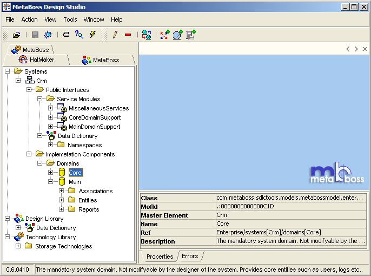Expand the Associations folder node
The image size is (371, 276).
coord(61,191)
